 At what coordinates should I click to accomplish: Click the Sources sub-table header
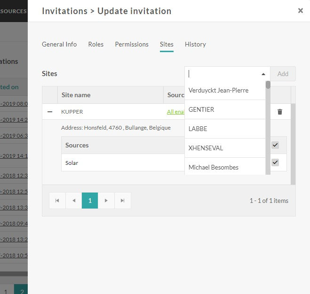[77, 145]
